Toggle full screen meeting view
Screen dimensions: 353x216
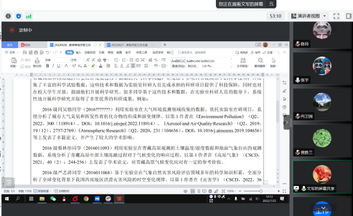[336, 16]
